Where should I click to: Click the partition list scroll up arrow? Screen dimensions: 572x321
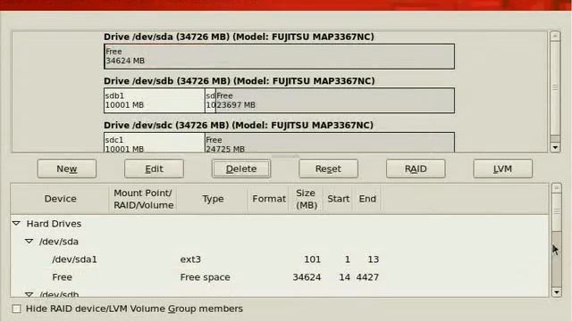(x=556, y=188)
